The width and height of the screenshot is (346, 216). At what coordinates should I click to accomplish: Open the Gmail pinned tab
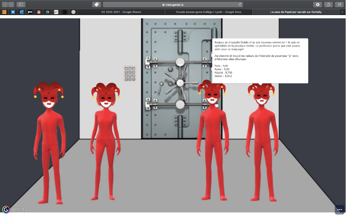(x=39, y=12)
